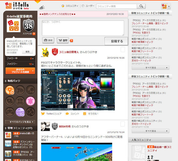Click the camera attach button
The image size is (178, 161).
point(48,40)
